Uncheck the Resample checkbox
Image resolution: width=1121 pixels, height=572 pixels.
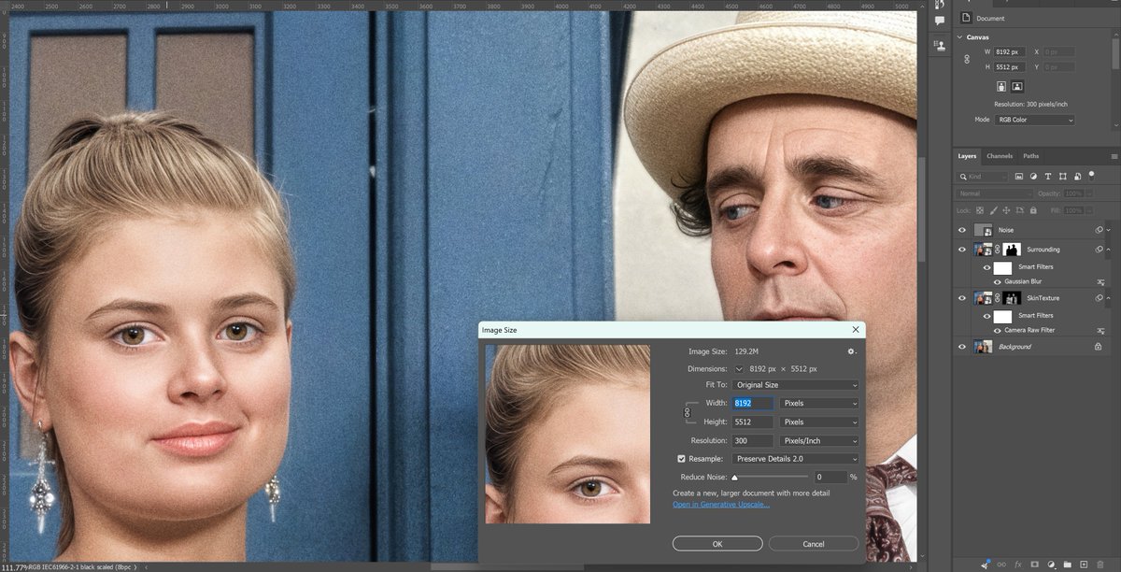tap(681, 459)
